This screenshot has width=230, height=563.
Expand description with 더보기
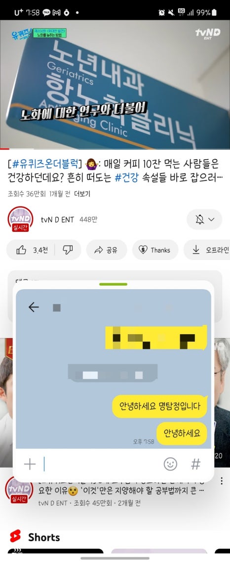click(x=82, y=194)
